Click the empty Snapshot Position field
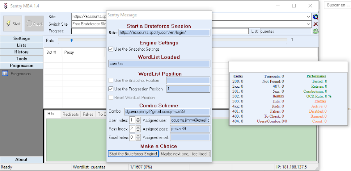Viewport: 351px width, 171px height. 188,81
